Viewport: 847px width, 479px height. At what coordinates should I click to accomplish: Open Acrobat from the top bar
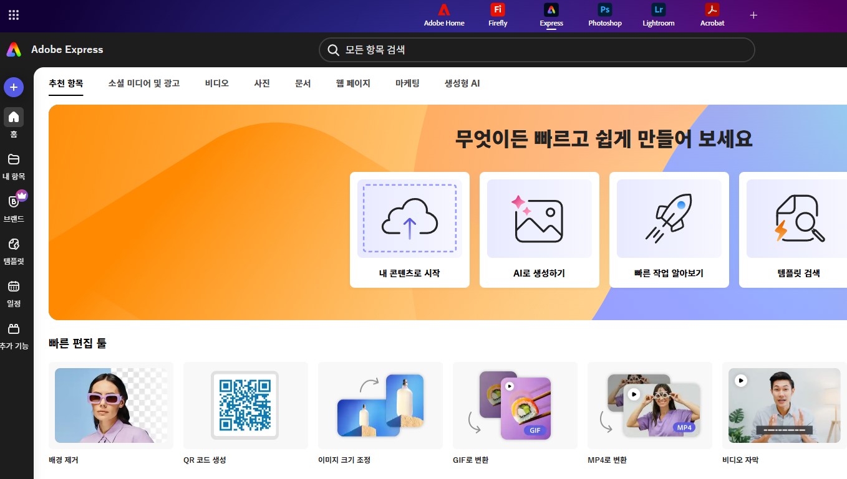(x=711, y=15)
